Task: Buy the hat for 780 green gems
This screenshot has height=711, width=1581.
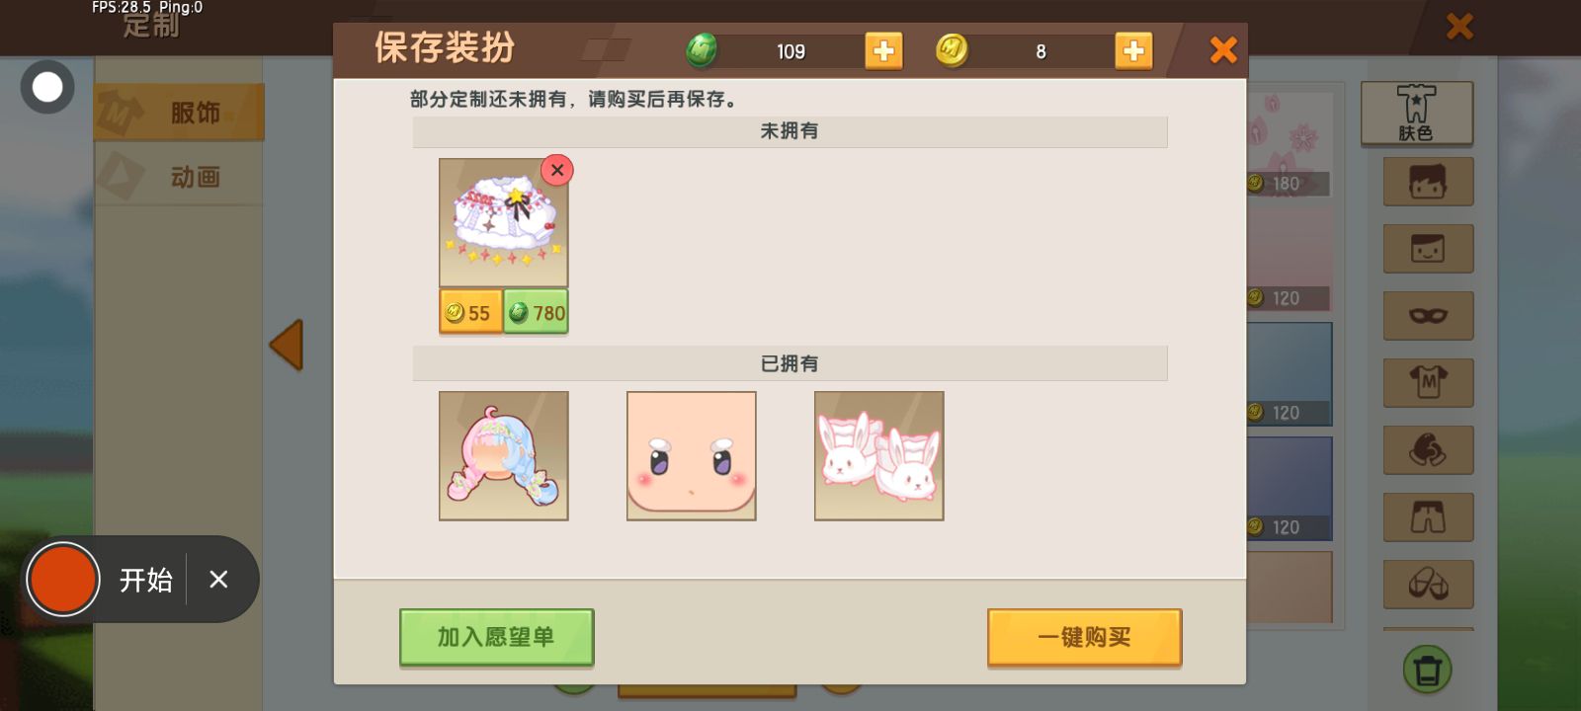Action: click(536, 312)
